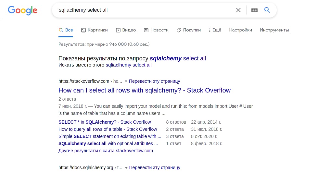
Task: Show more results from stackoverflow.com
Action: [106, 151]
